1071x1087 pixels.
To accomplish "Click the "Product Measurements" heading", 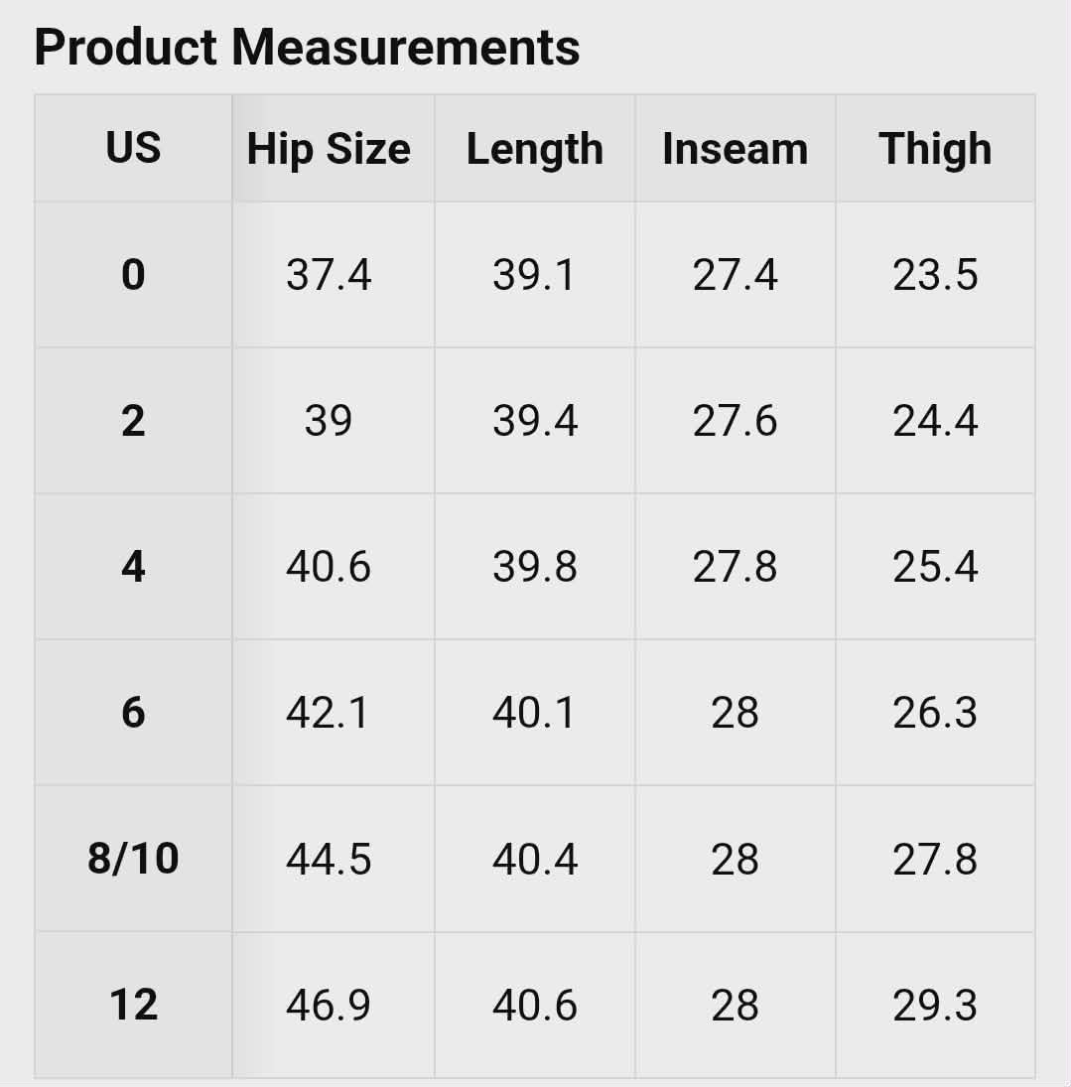I will pos(307,47).
